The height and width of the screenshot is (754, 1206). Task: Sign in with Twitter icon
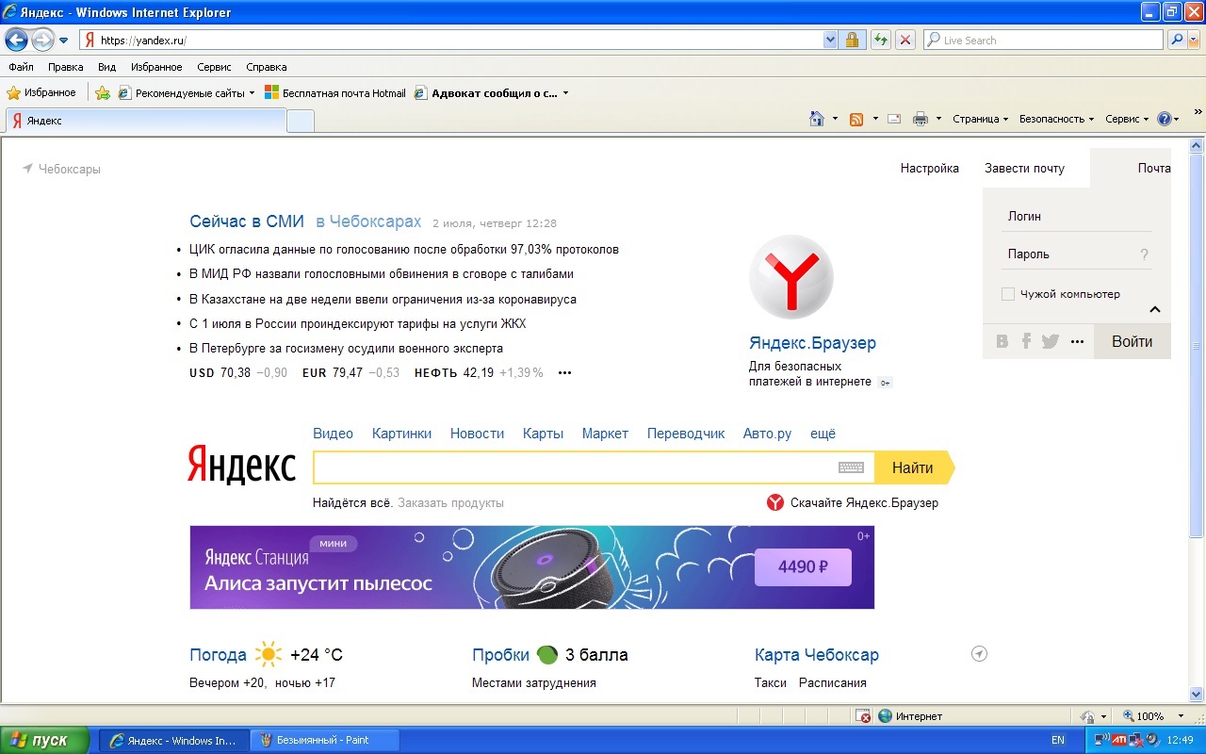point(1051,341)
